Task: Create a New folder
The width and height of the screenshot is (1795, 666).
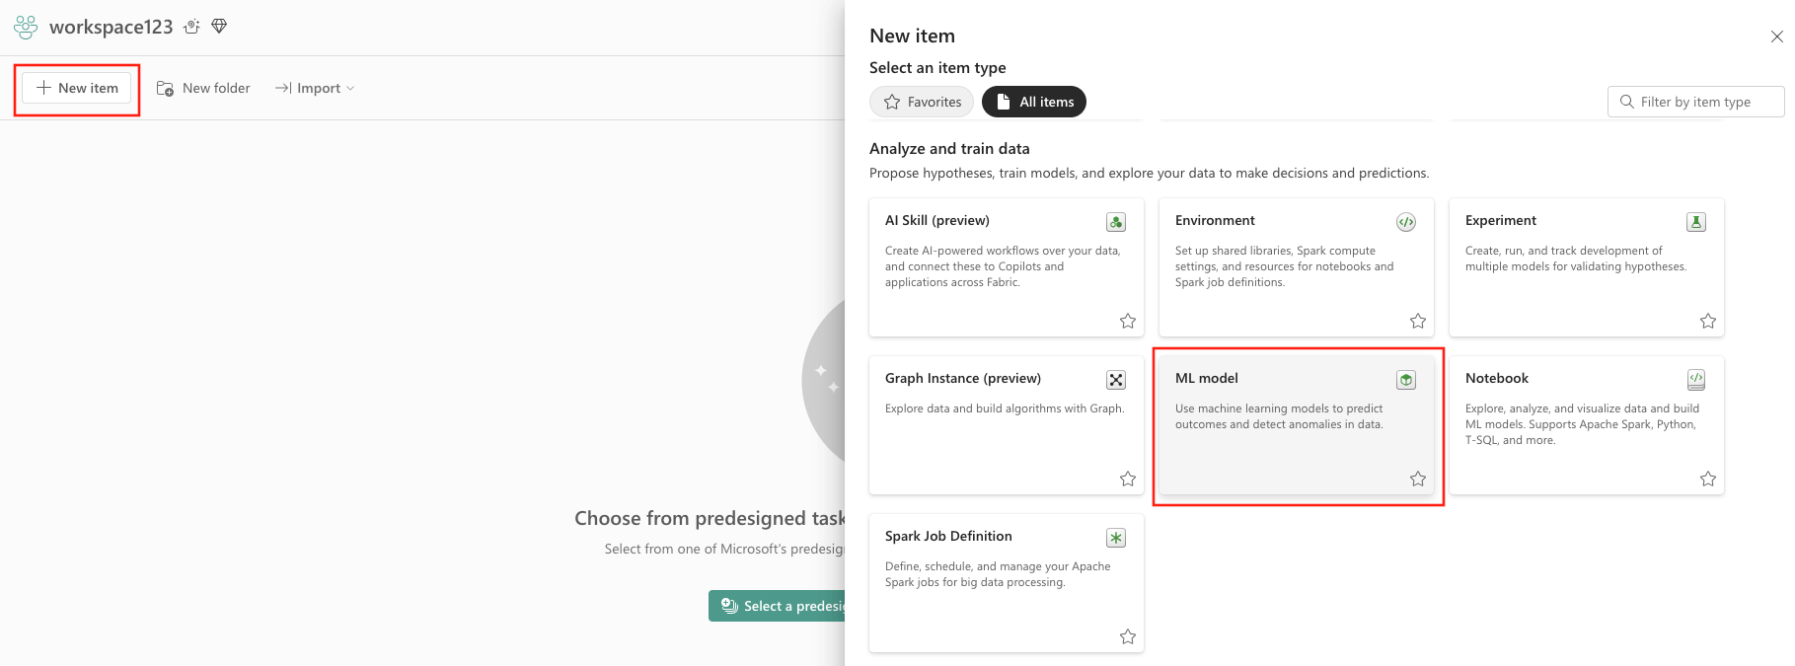Action: tap(203, 88)
